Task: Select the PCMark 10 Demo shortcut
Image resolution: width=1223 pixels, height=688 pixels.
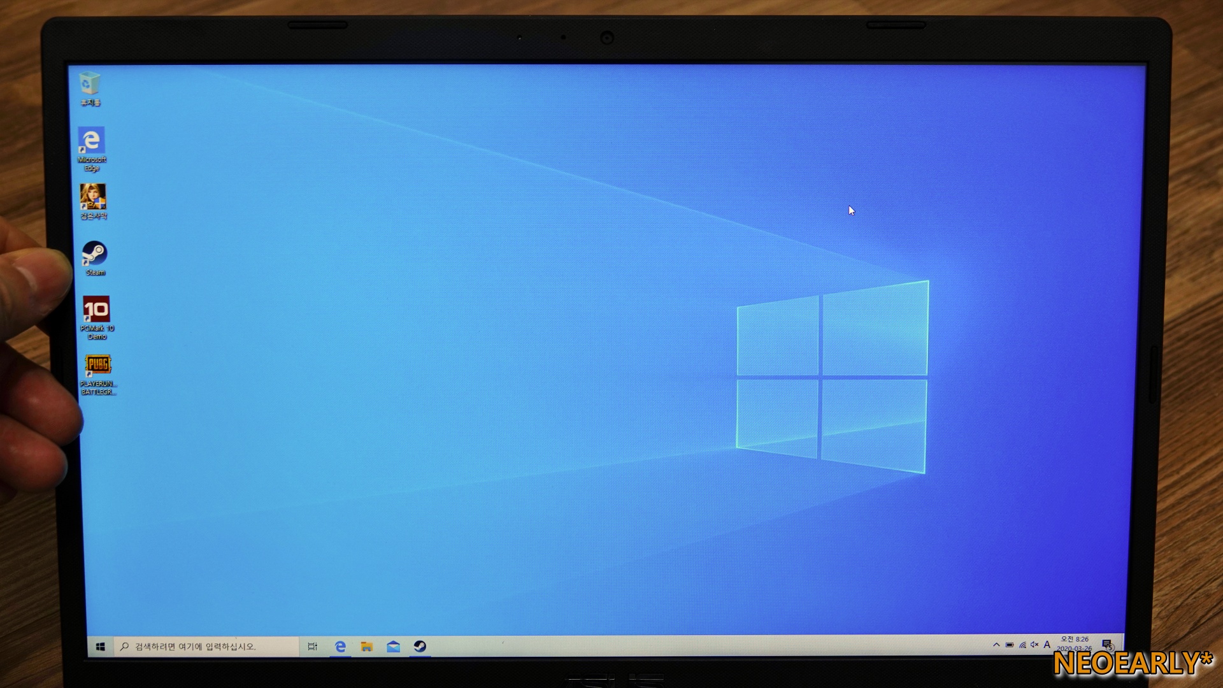Action: (96, 310)
